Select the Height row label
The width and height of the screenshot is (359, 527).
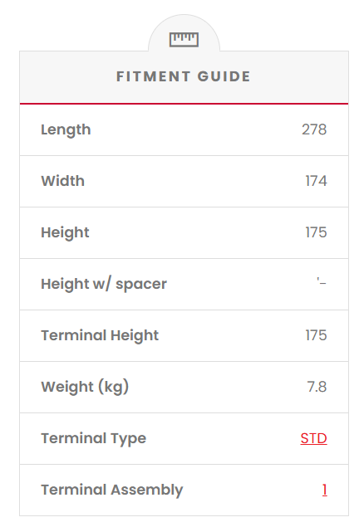coord(66,233)
